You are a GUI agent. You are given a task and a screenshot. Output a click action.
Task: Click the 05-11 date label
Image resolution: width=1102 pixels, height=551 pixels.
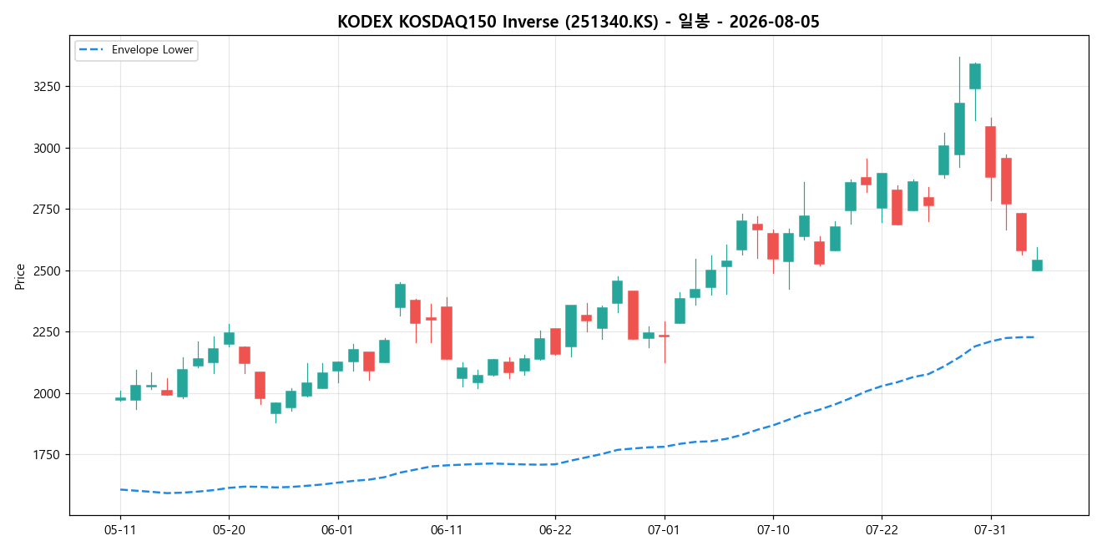(120, 529)
